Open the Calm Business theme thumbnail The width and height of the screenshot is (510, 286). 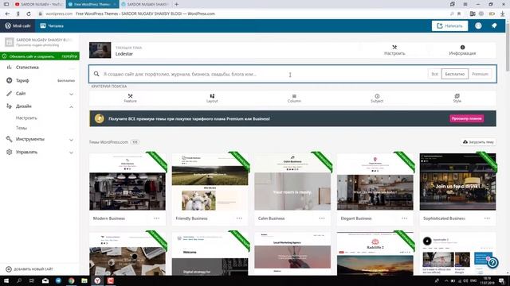(292, 182)
